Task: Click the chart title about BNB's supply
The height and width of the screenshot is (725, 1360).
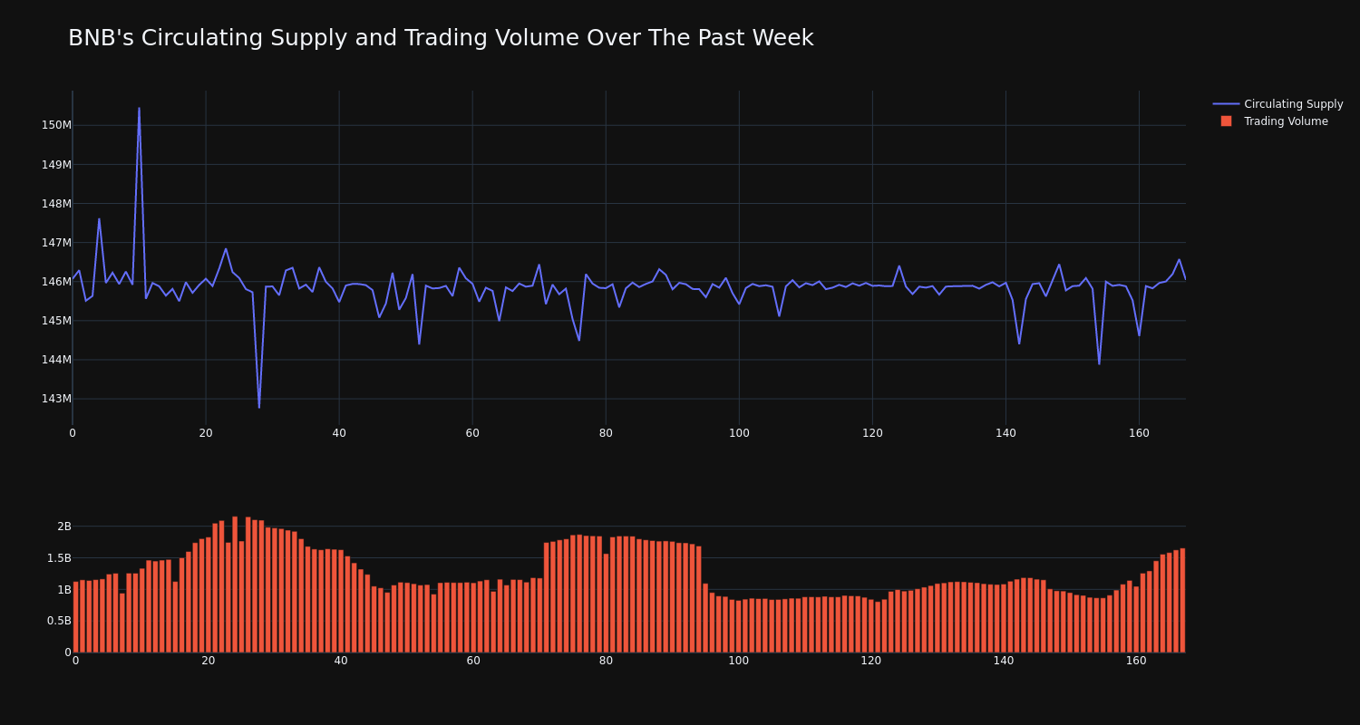Action: pos(441,38)
